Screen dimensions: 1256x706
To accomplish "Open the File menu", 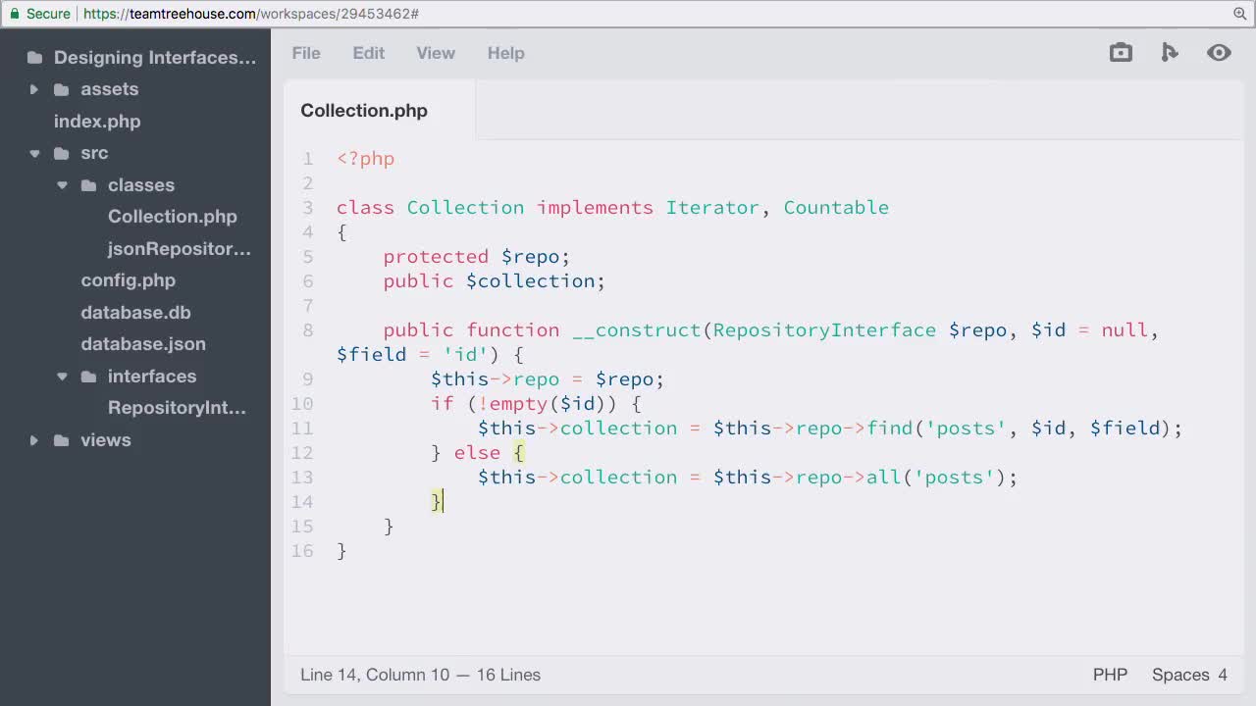I will [x=306, y=53].
